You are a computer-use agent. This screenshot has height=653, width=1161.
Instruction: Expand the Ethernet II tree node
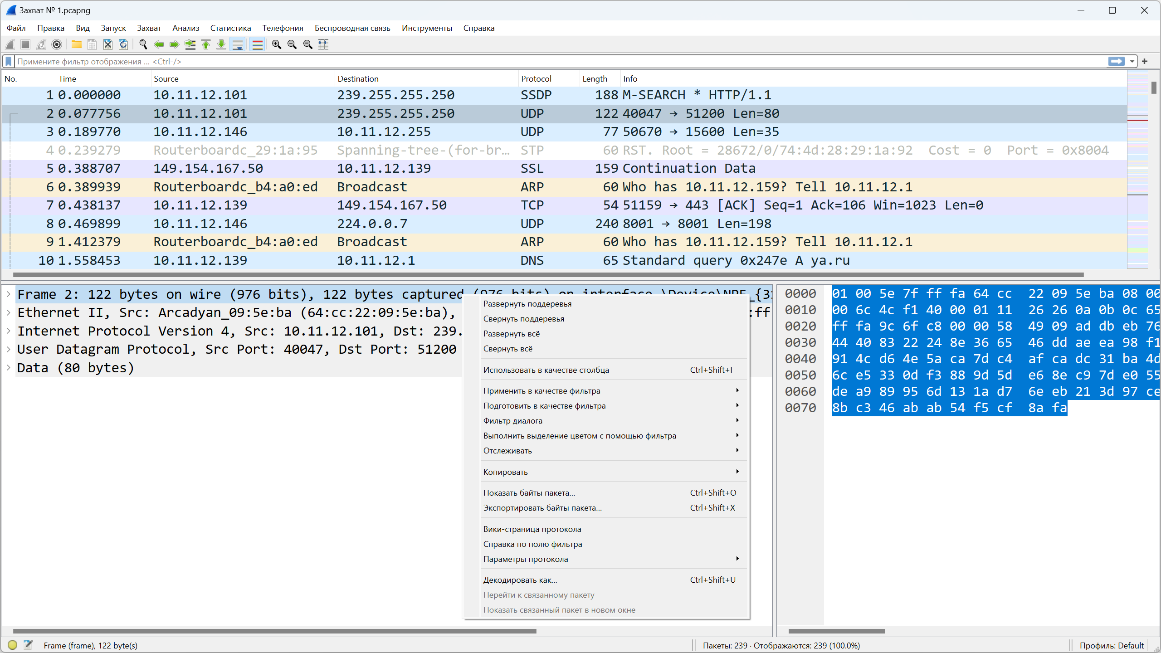point(8,312)
